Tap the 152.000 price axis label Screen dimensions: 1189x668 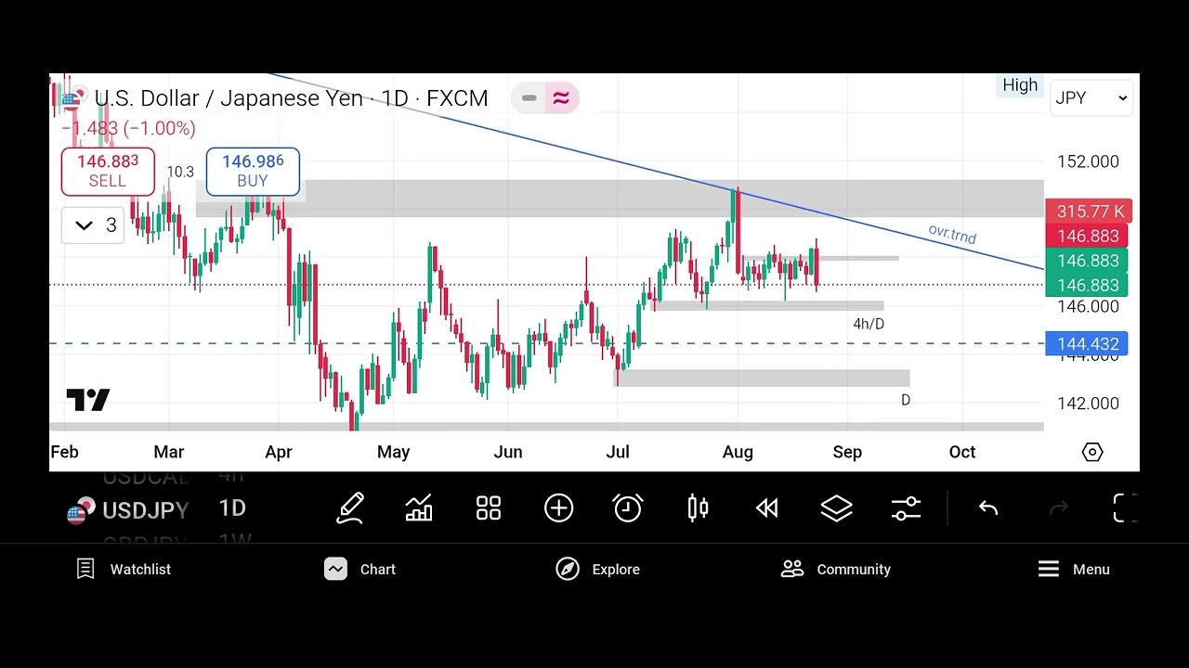(x=1088, y=161)
